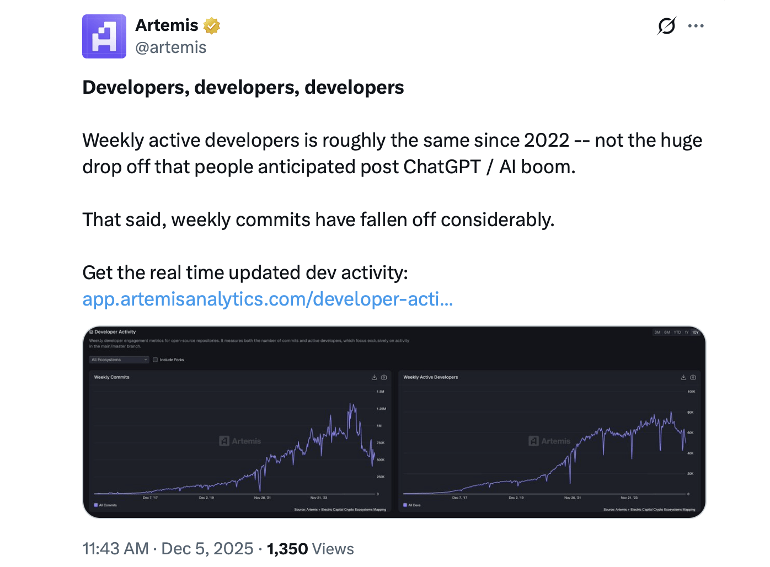Image resolution: width=770 pixels, height=567 pixels.
Task: Enable the Include Forks checkbox
Action: coord(155,359)
